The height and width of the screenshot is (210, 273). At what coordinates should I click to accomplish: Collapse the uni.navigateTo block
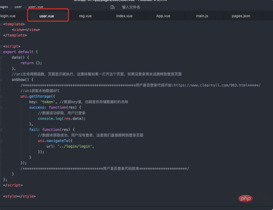[x=1, y=141]
